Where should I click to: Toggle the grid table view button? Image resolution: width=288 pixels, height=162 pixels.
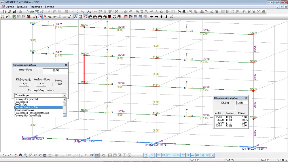click(x=97, y=155)
